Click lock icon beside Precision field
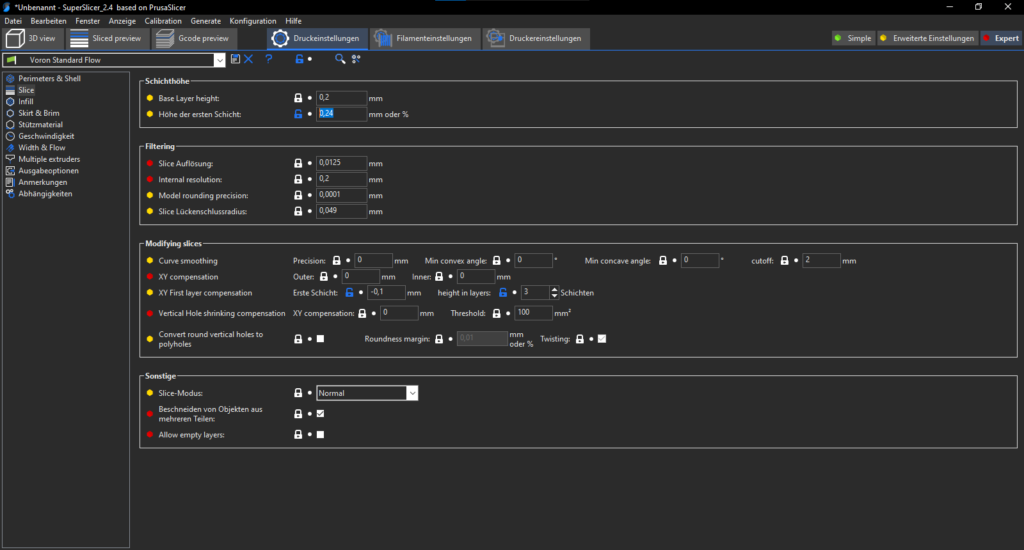 click(337, 260)
